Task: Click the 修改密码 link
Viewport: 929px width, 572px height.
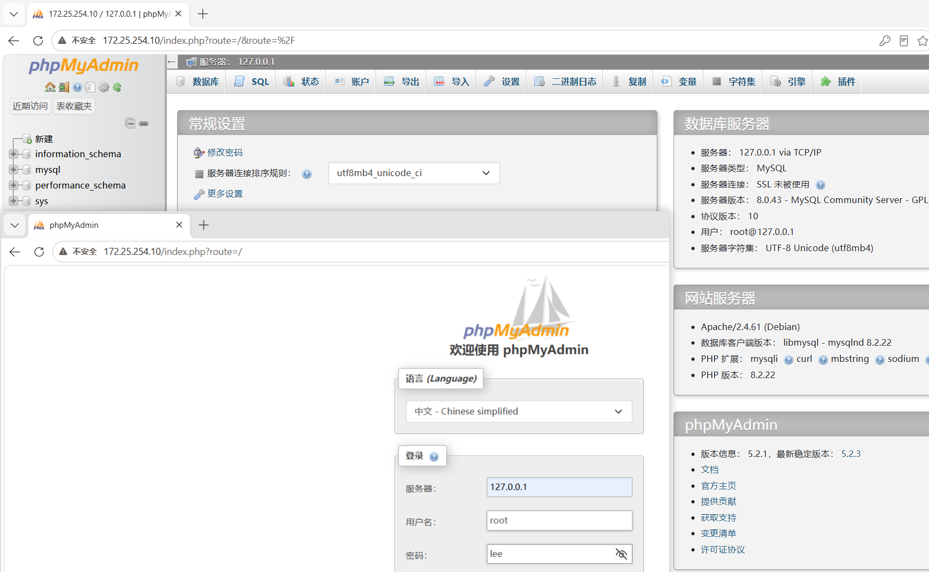Action: 225,153
